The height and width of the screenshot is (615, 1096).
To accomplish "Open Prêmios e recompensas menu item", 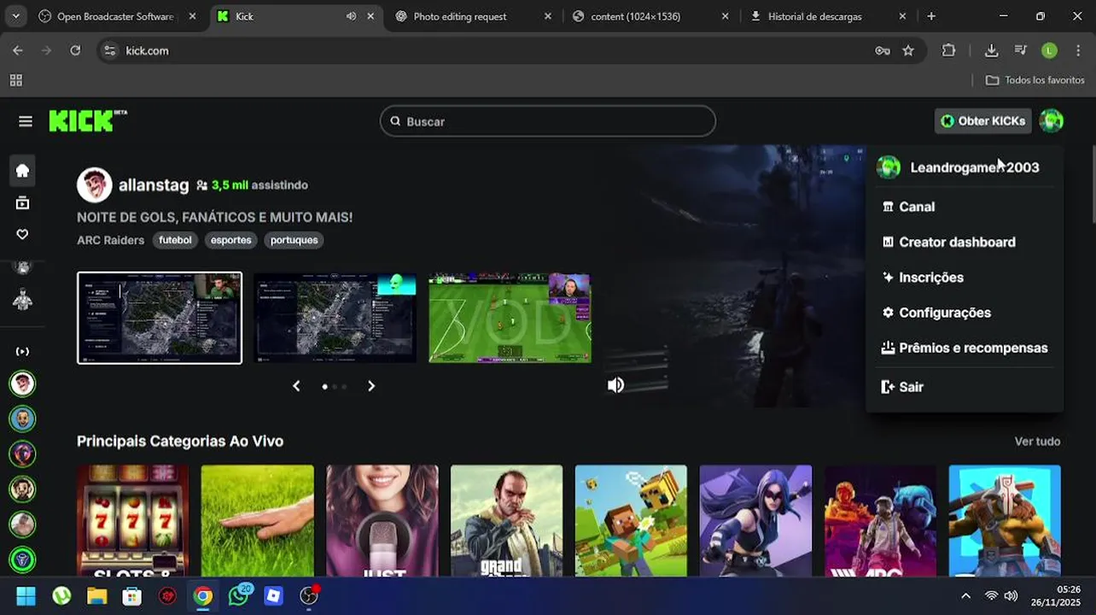I will coord(965,348).
